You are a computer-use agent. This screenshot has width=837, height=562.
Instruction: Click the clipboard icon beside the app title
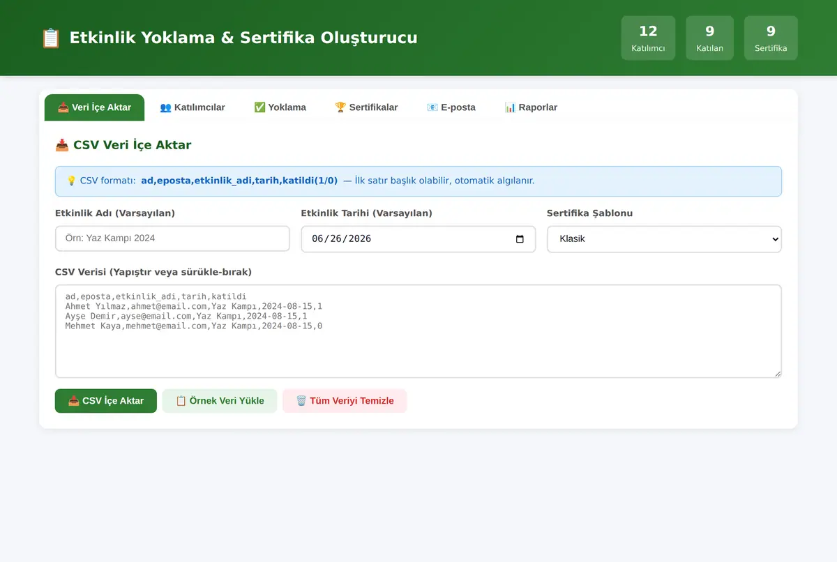click(50, 38)
